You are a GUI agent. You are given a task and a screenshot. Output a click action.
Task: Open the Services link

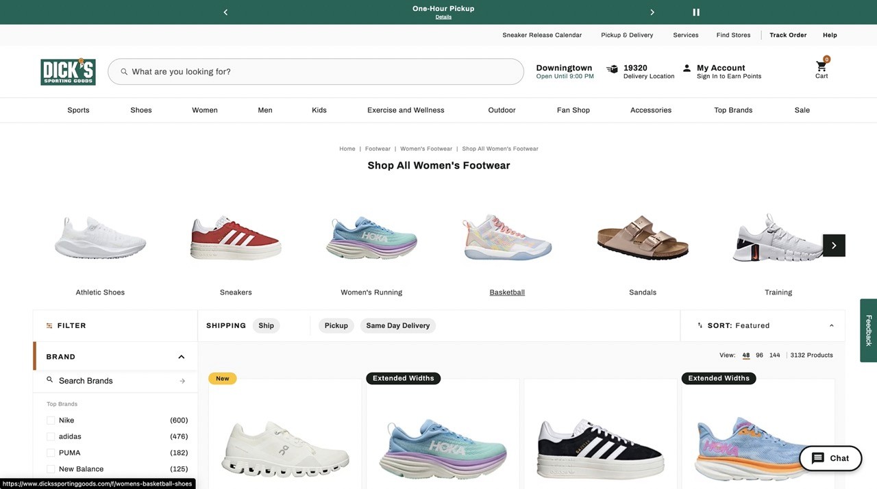tap(686, 35)
